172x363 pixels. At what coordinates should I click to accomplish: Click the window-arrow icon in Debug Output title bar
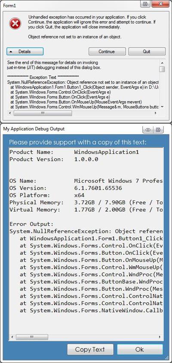point(158,129)
